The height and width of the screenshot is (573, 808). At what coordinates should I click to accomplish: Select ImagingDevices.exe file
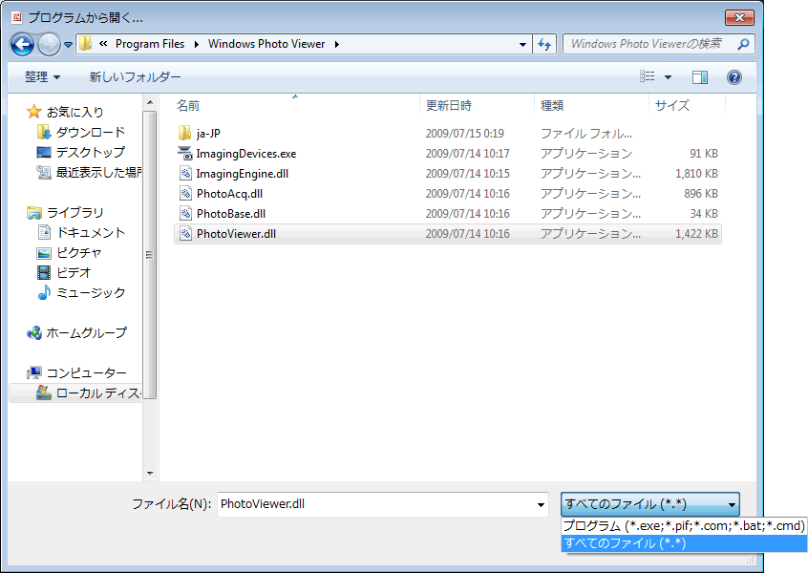tap(448, 154)
